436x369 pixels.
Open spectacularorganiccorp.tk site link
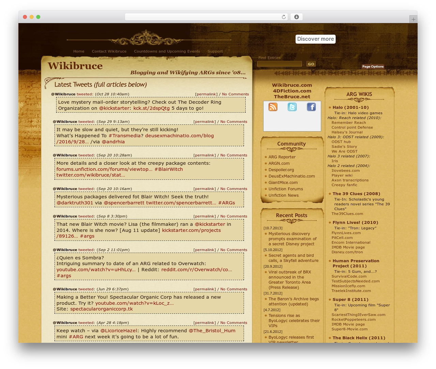tap(102, 309)
